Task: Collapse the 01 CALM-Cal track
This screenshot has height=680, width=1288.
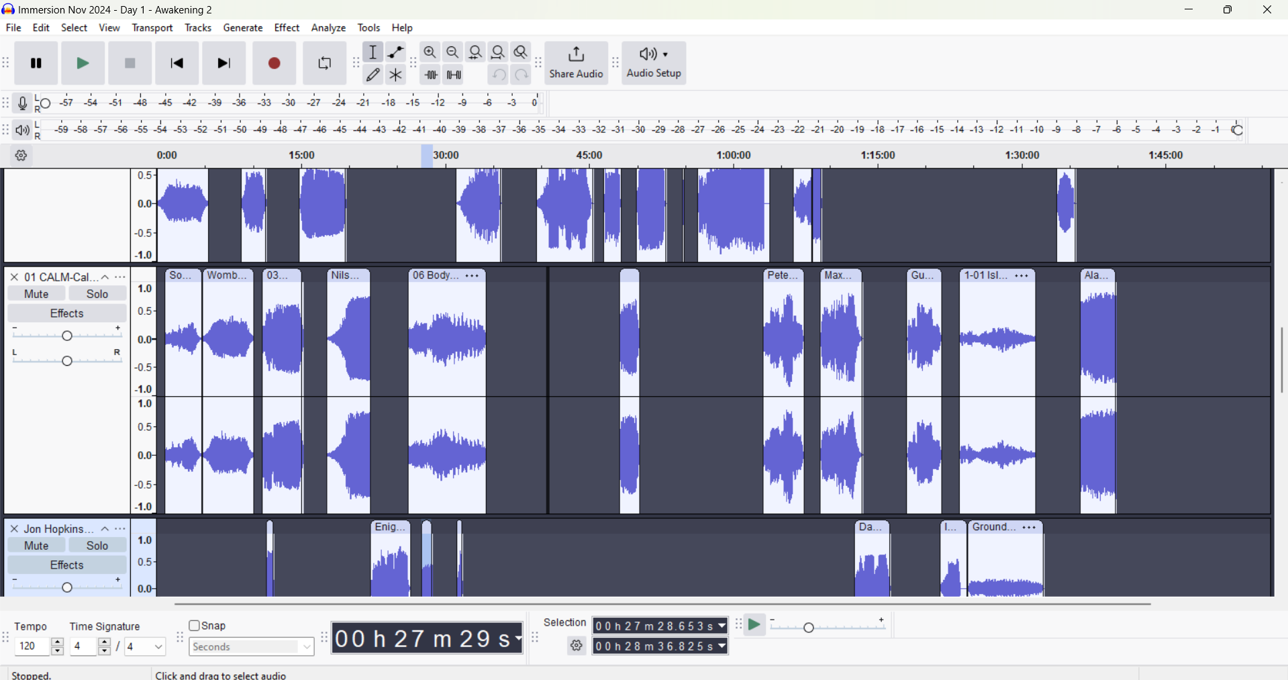Action: (105, 277)
